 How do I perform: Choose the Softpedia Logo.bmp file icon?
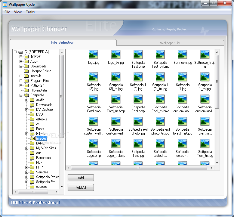[x=94, y=144]
